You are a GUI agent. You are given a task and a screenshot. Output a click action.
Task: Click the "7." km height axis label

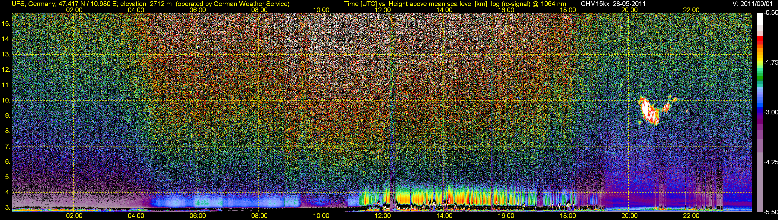(8, 146)
